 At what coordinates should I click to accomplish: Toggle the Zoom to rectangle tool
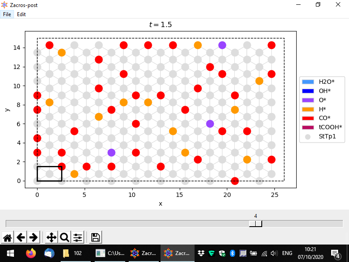65,238
